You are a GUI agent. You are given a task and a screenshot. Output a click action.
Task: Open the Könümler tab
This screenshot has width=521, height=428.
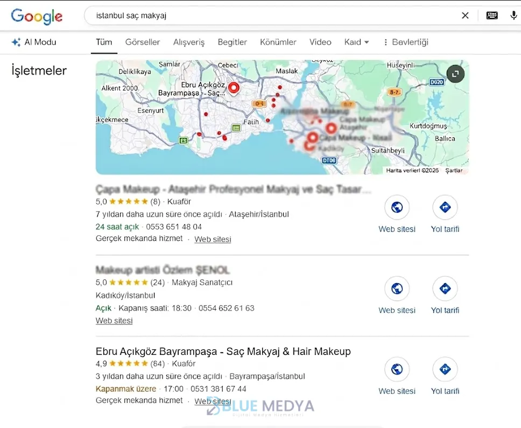(x=278, y=42)
